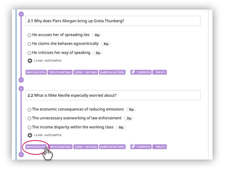
Task: Click the plus icon under question 2.1
Action: coord(30,61)
